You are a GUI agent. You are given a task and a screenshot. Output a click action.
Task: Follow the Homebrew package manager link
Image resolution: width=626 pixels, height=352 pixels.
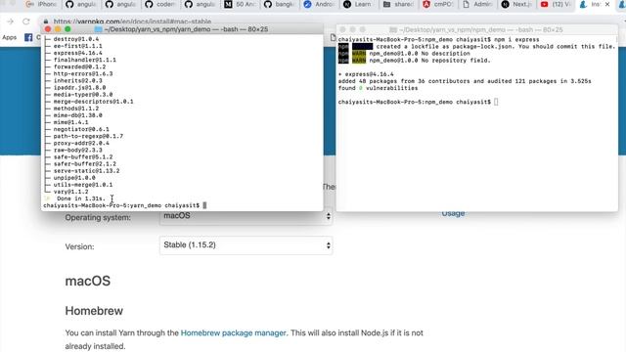(x=234, y=332)
